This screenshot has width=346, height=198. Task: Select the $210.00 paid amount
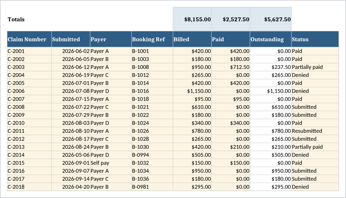pos(231,147)
